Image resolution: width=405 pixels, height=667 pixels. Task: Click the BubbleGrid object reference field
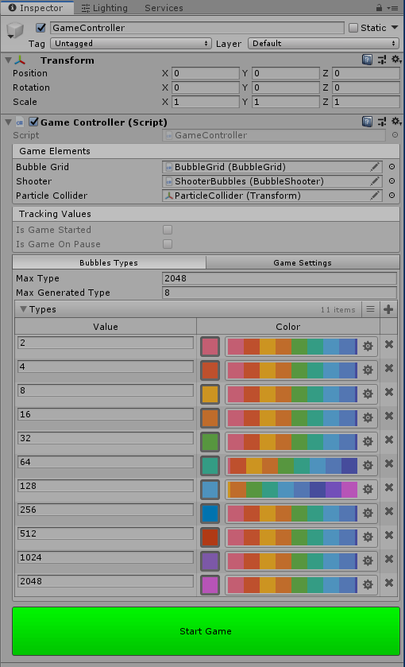272,167
